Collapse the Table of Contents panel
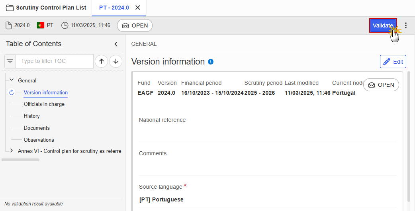 (116, 44)
